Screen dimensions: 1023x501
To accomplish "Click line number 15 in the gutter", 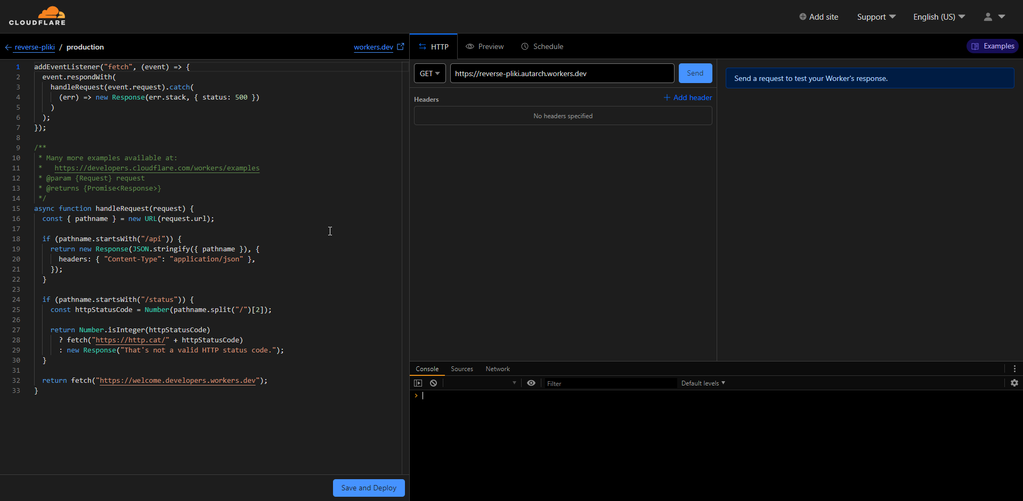I will click(x=16, y=209).
